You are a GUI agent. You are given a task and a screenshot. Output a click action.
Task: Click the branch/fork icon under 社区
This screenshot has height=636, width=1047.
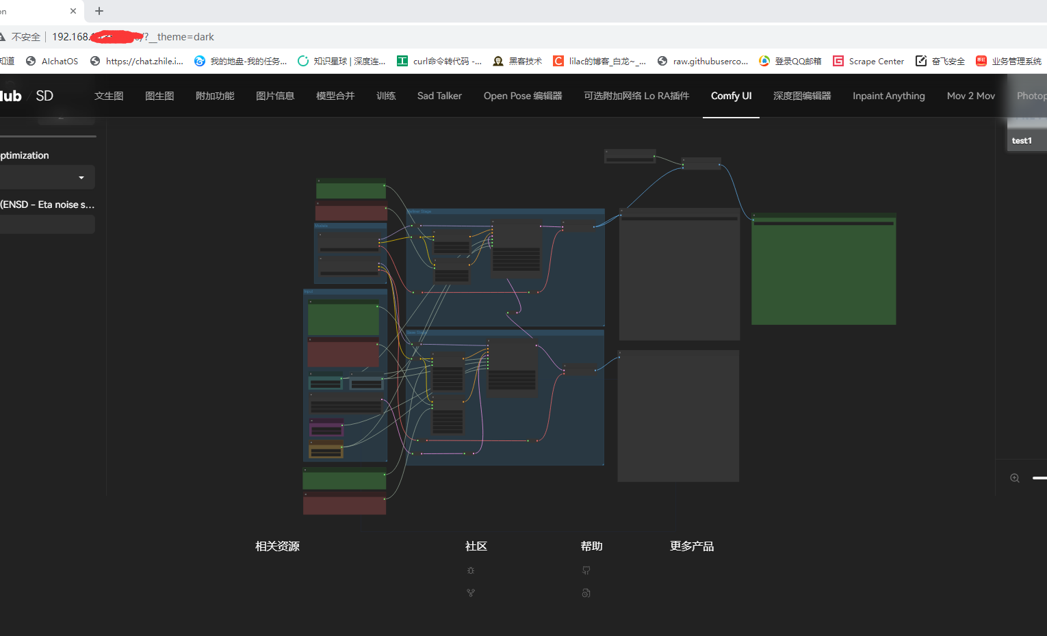click(x=470, y=592)
